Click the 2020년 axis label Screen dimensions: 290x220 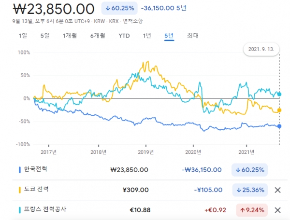coord(193,152)
